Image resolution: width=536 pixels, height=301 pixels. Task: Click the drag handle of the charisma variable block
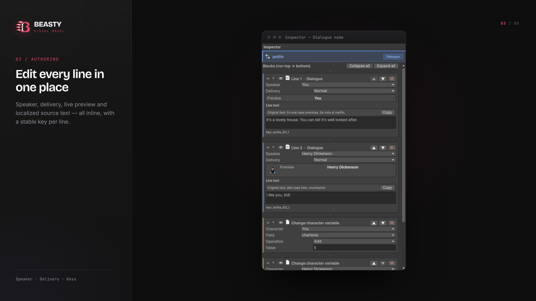[x=268, y=223]
